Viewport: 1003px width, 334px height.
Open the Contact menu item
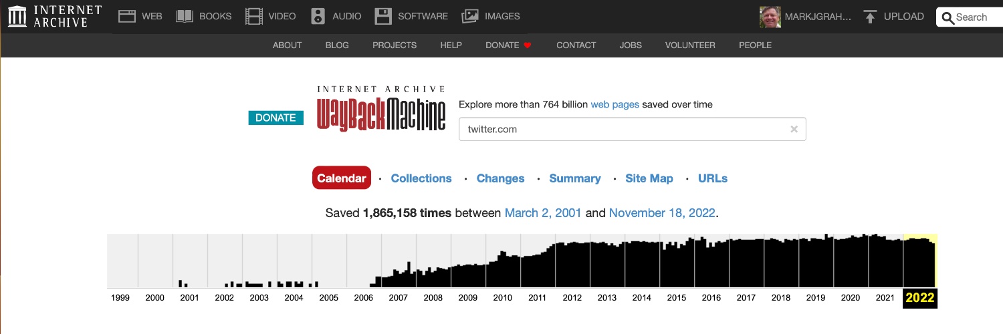[x=576, y=45]
